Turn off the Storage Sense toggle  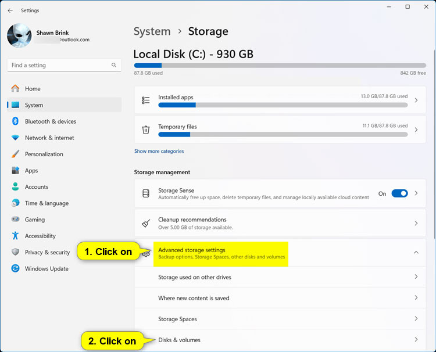click(x=399, y=193)
